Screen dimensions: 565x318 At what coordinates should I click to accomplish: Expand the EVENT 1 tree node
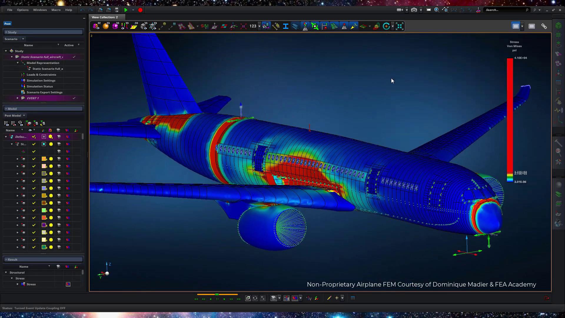coord(17,98)
